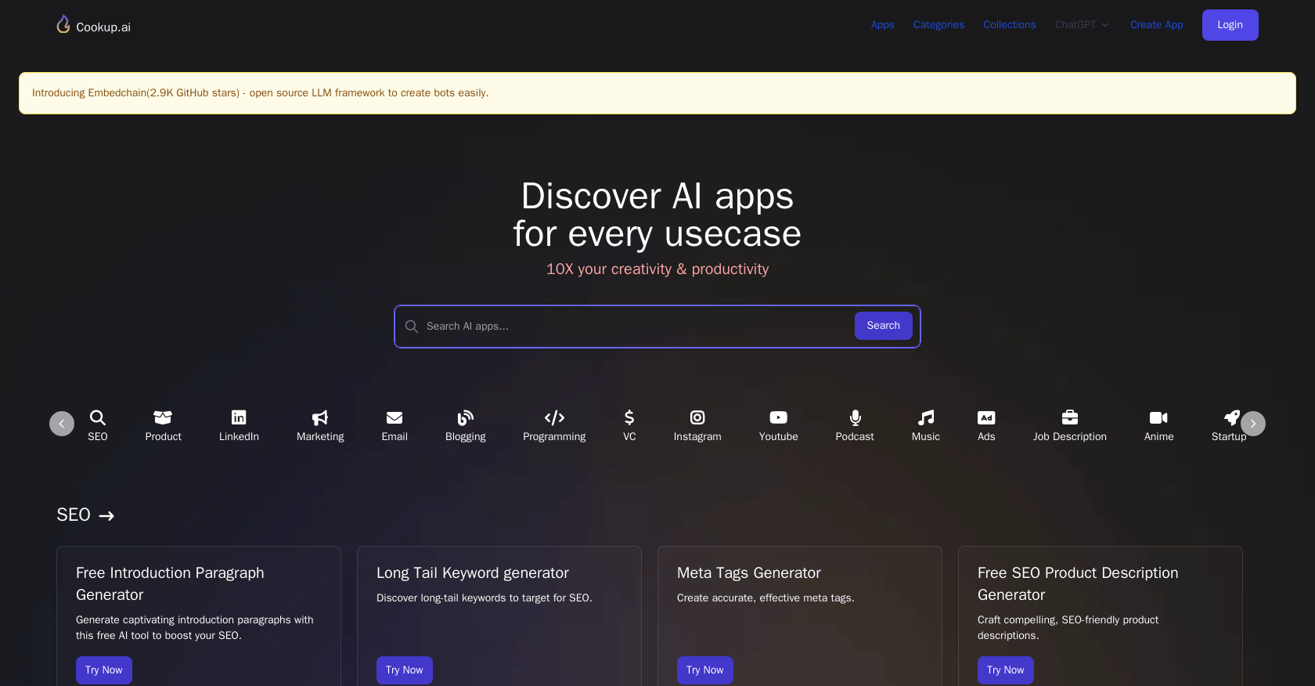Image resolution: width=1315 pixels, height=686 pixels.
Task: Open the Podcast microphone category
Action: click(855, 418)
